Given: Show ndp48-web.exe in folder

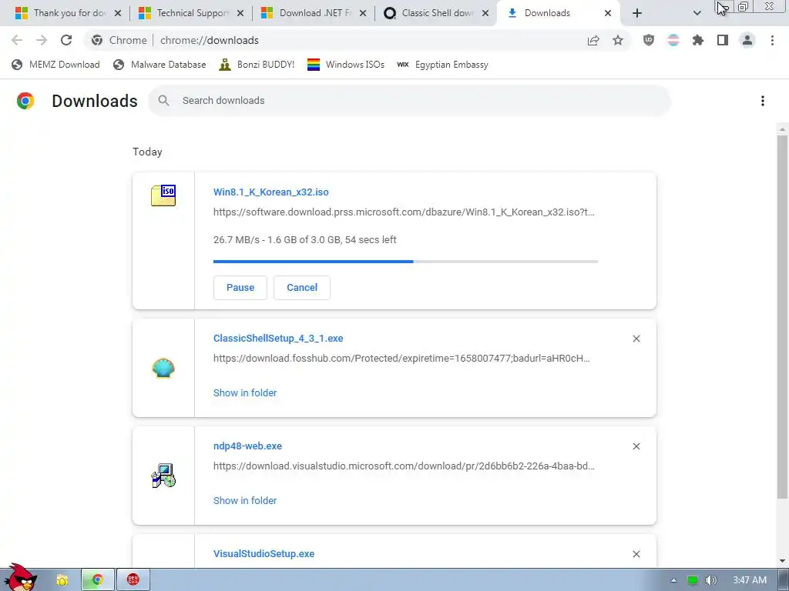Looking at the screenshot, I should pos(245,500).
